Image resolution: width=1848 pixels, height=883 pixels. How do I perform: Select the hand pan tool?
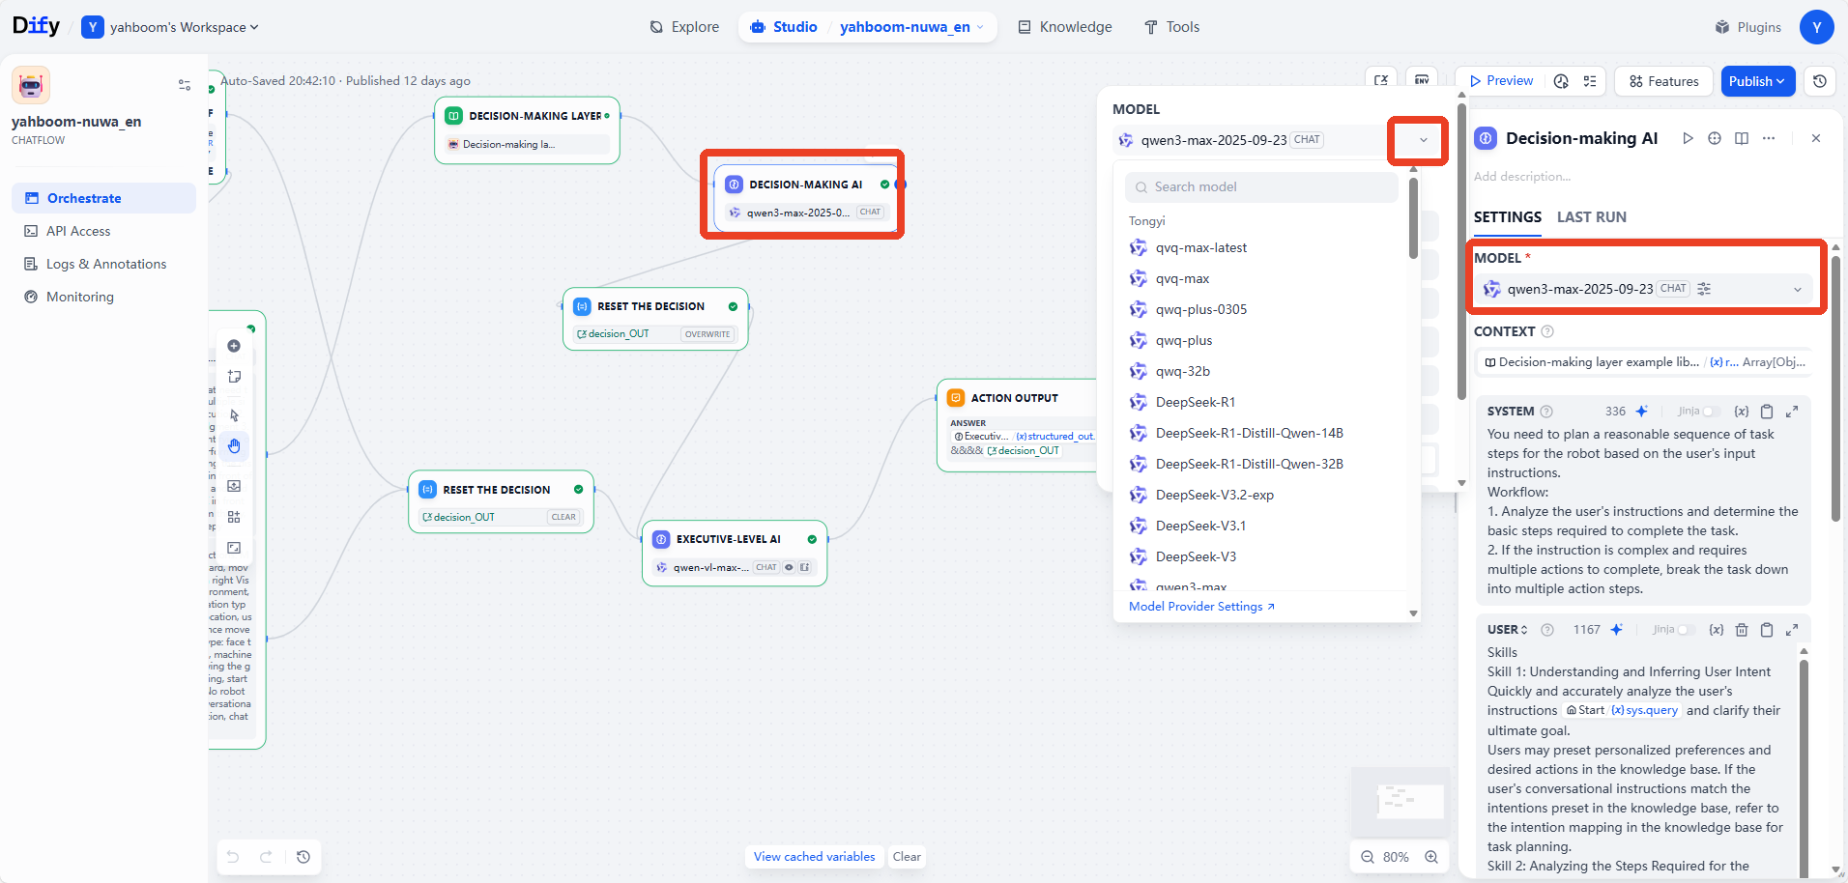(x=234, y=446)
